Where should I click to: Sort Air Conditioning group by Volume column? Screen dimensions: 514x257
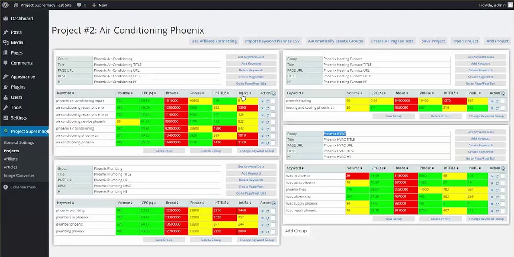125,93
